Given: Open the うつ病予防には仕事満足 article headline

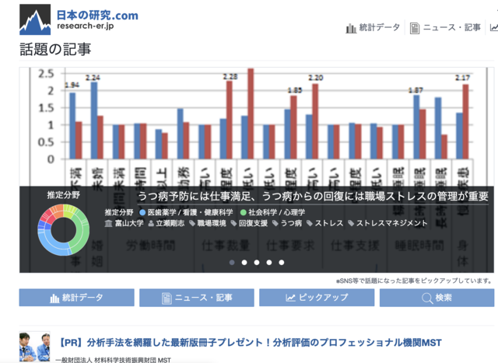Looking at the screenshot, I should point(313,197).
